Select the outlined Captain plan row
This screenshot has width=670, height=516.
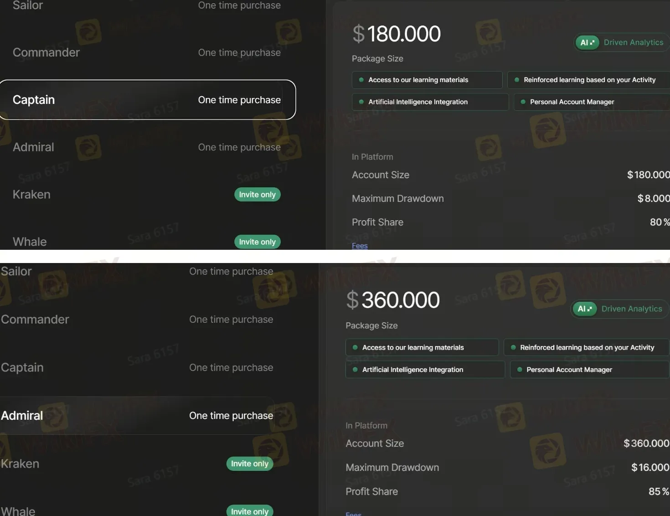pos(147,100)
